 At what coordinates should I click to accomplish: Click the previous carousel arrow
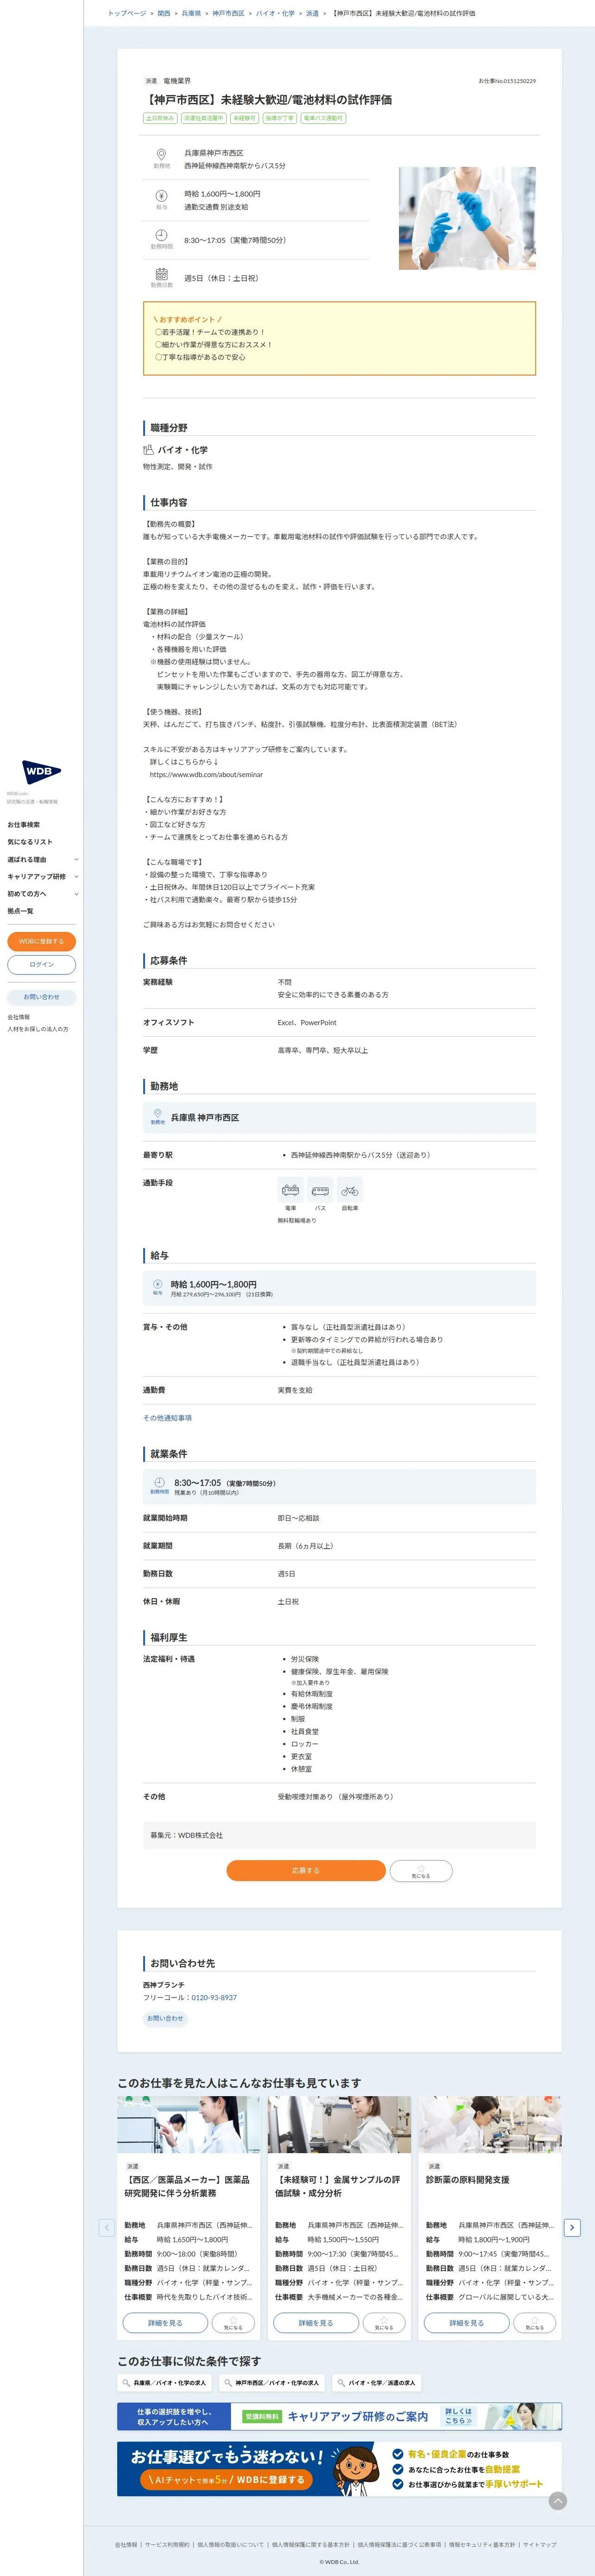(x=107, y=2227)
